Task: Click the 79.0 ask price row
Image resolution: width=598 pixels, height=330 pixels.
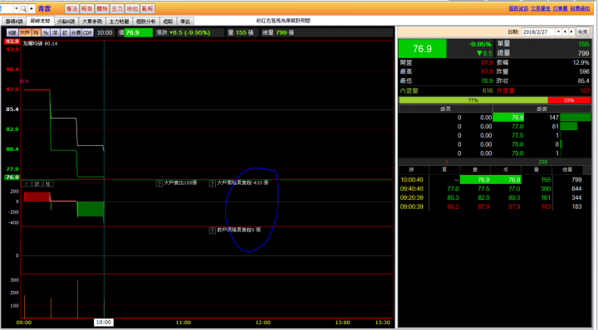Action: tap(495, 153)
